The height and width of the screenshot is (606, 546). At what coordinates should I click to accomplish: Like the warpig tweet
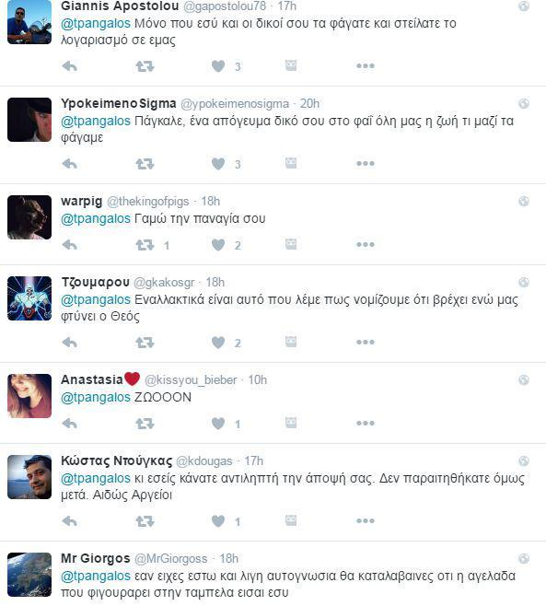pyautogui.click(x=218, y=245)
